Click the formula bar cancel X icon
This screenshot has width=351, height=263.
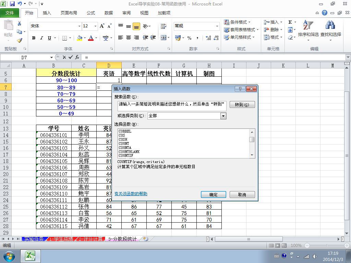tap(64, 57)
